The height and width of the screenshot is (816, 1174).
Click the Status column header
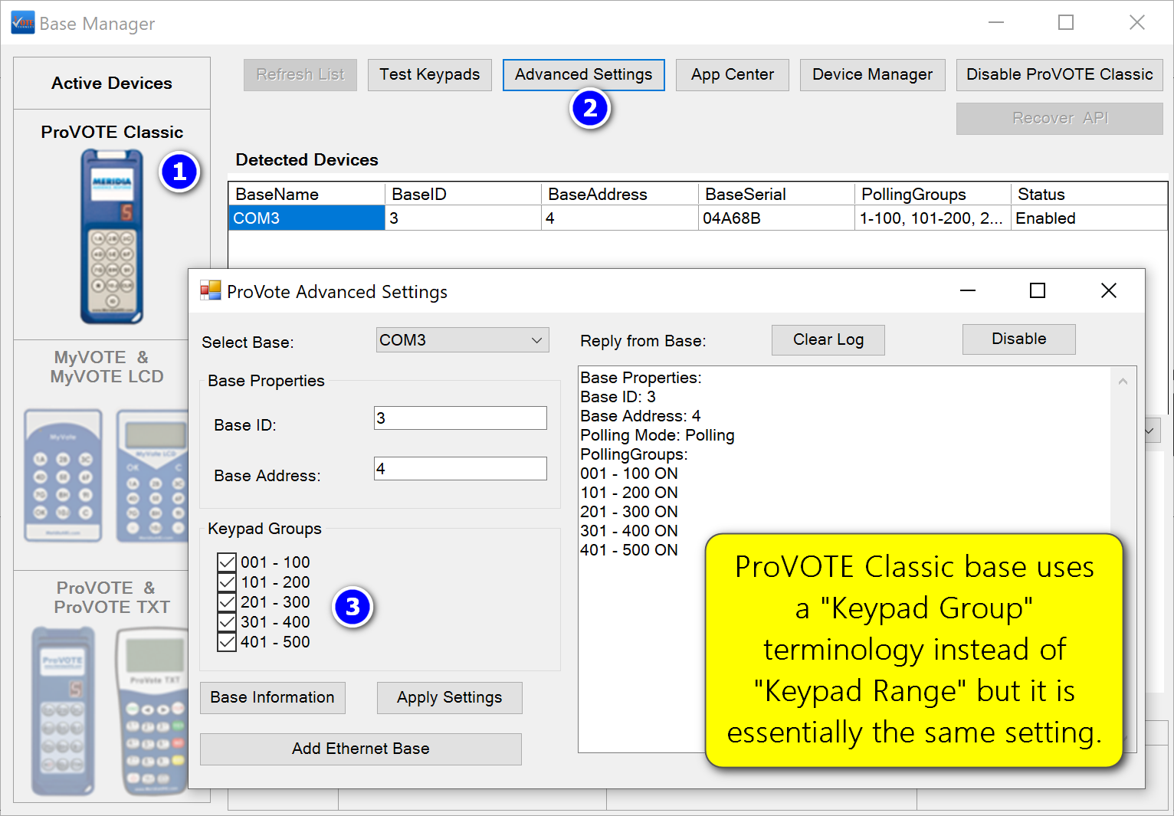1089,194
